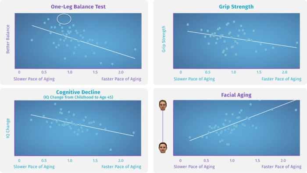This screenshot has width=307, height=173.
Task: Click the far-right data point in the Facial Aging chart
Action: 296,110
